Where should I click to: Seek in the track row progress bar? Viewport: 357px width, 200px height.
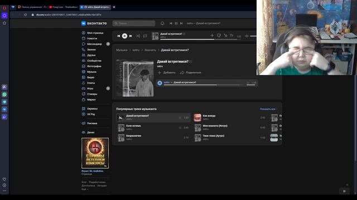tap(203, 85)
